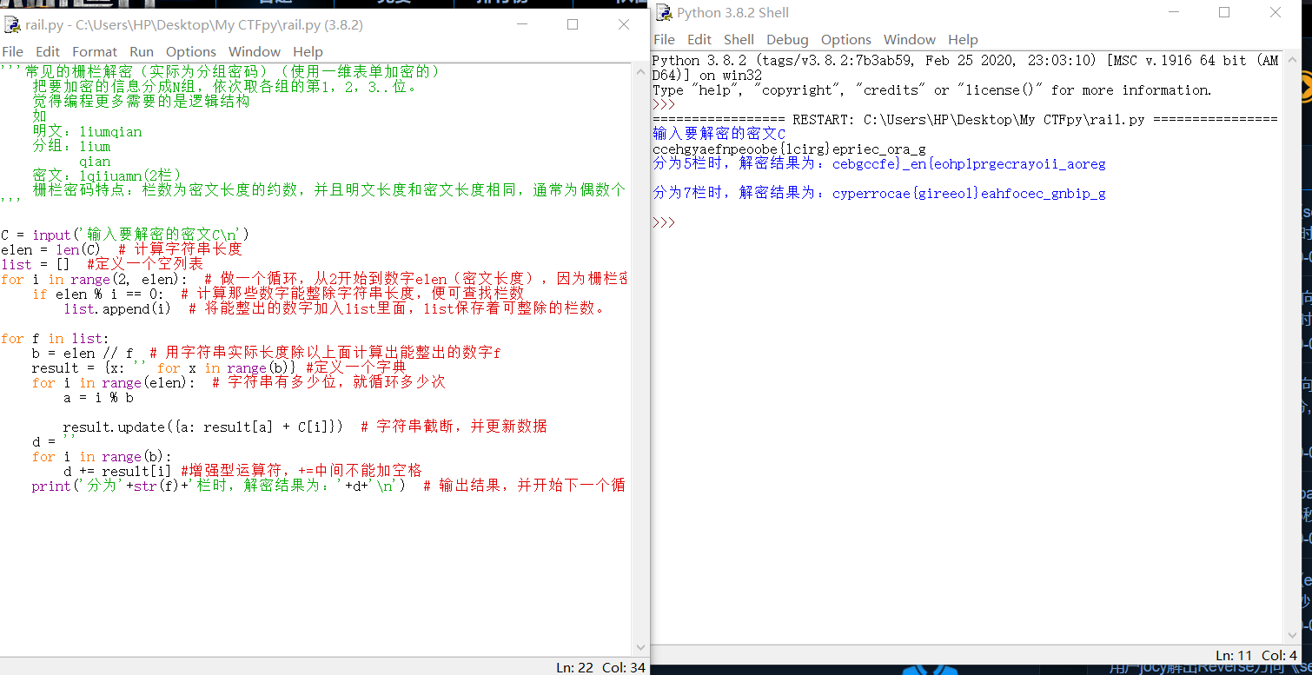Click the 'result.update(' code line
The height and width of the screenshot is (675, 1312).
(305, 427)
